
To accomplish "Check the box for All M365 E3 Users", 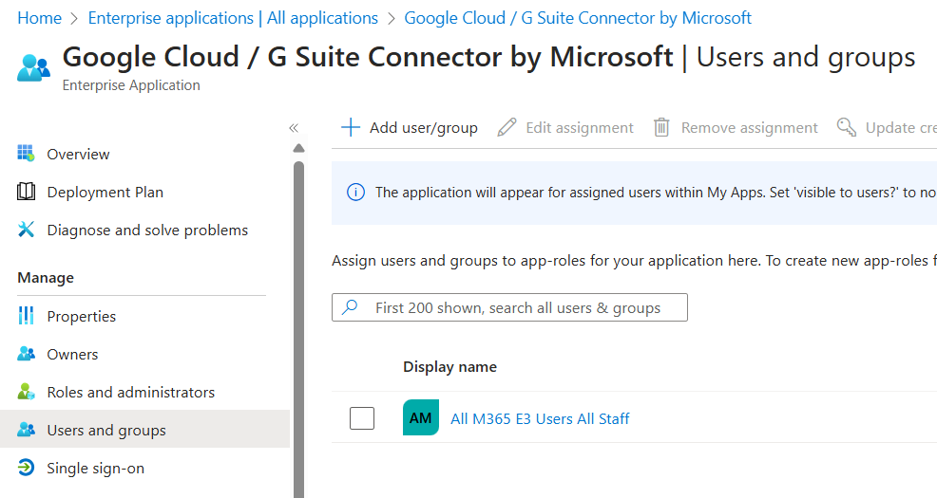I will 362,418.
